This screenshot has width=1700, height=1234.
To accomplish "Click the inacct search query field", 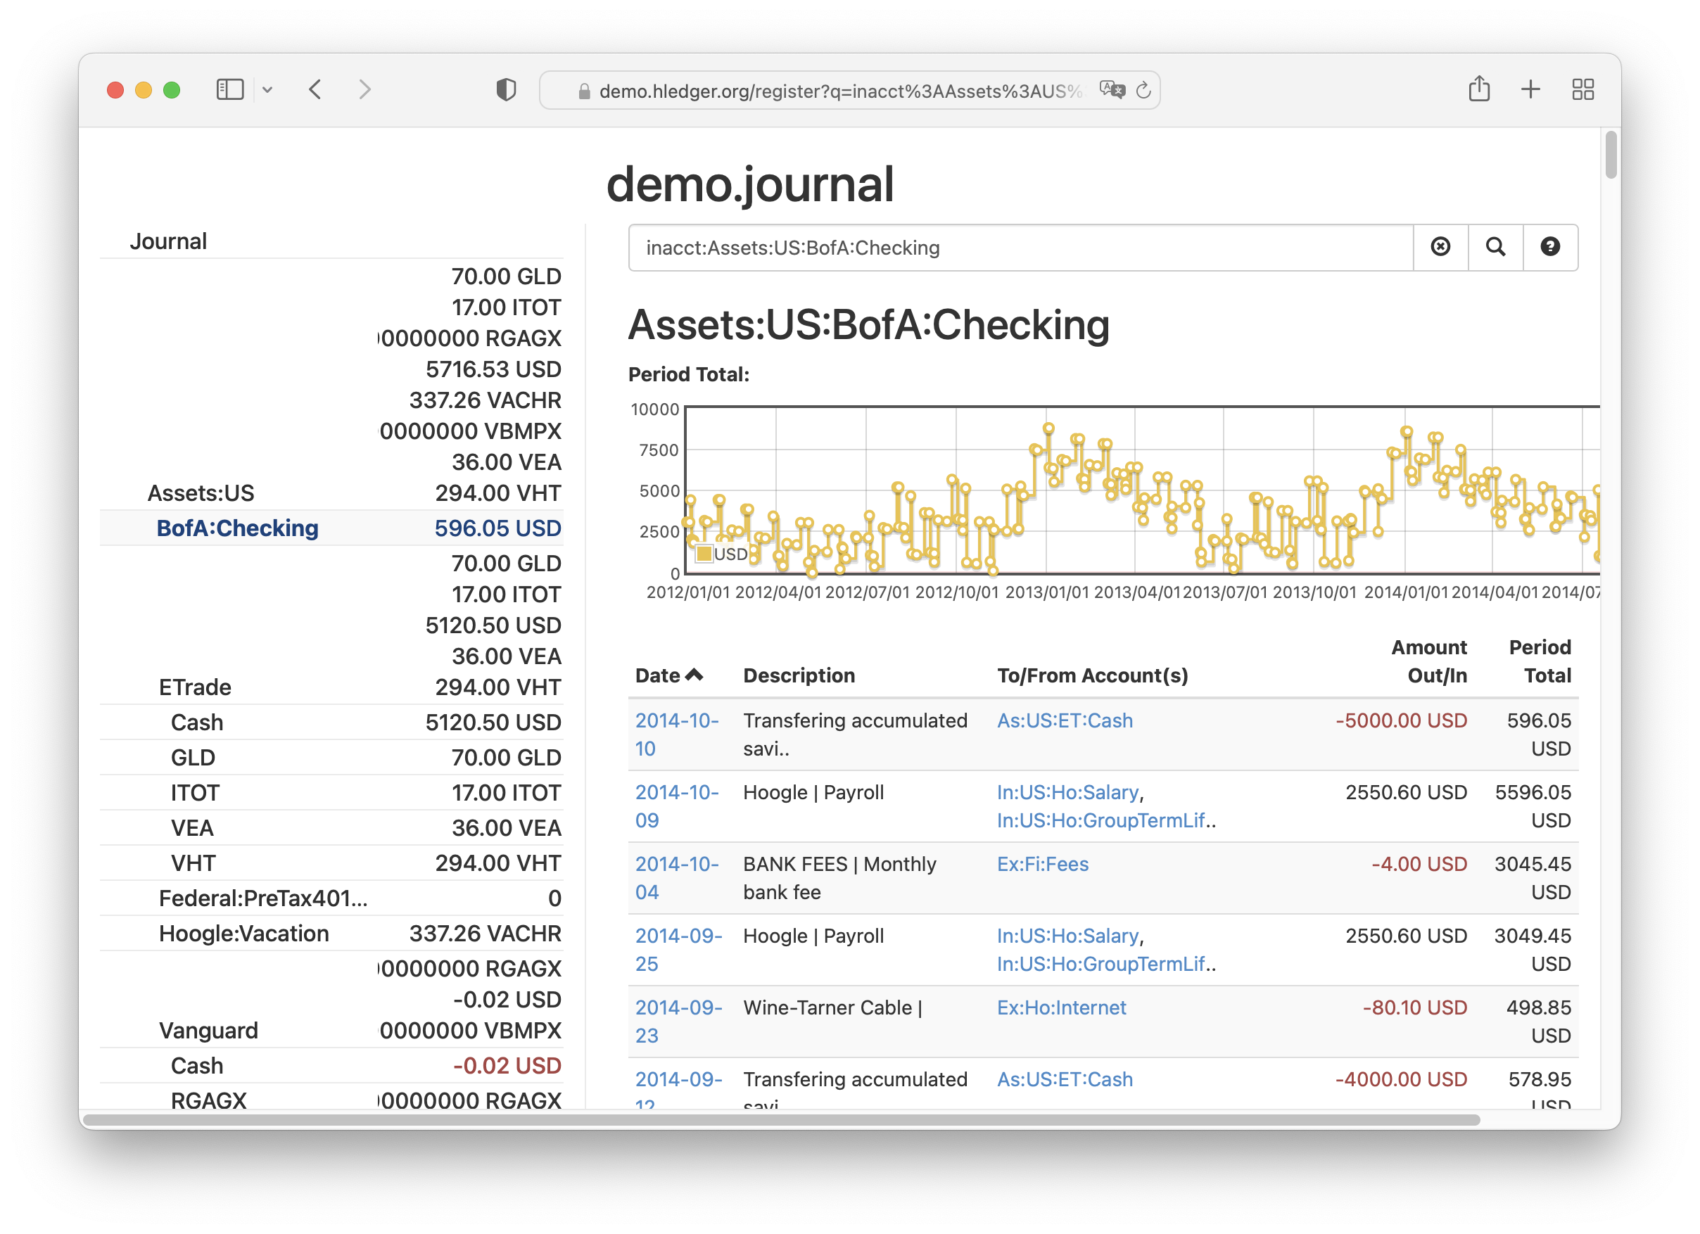I will [x=1020, y=248].
